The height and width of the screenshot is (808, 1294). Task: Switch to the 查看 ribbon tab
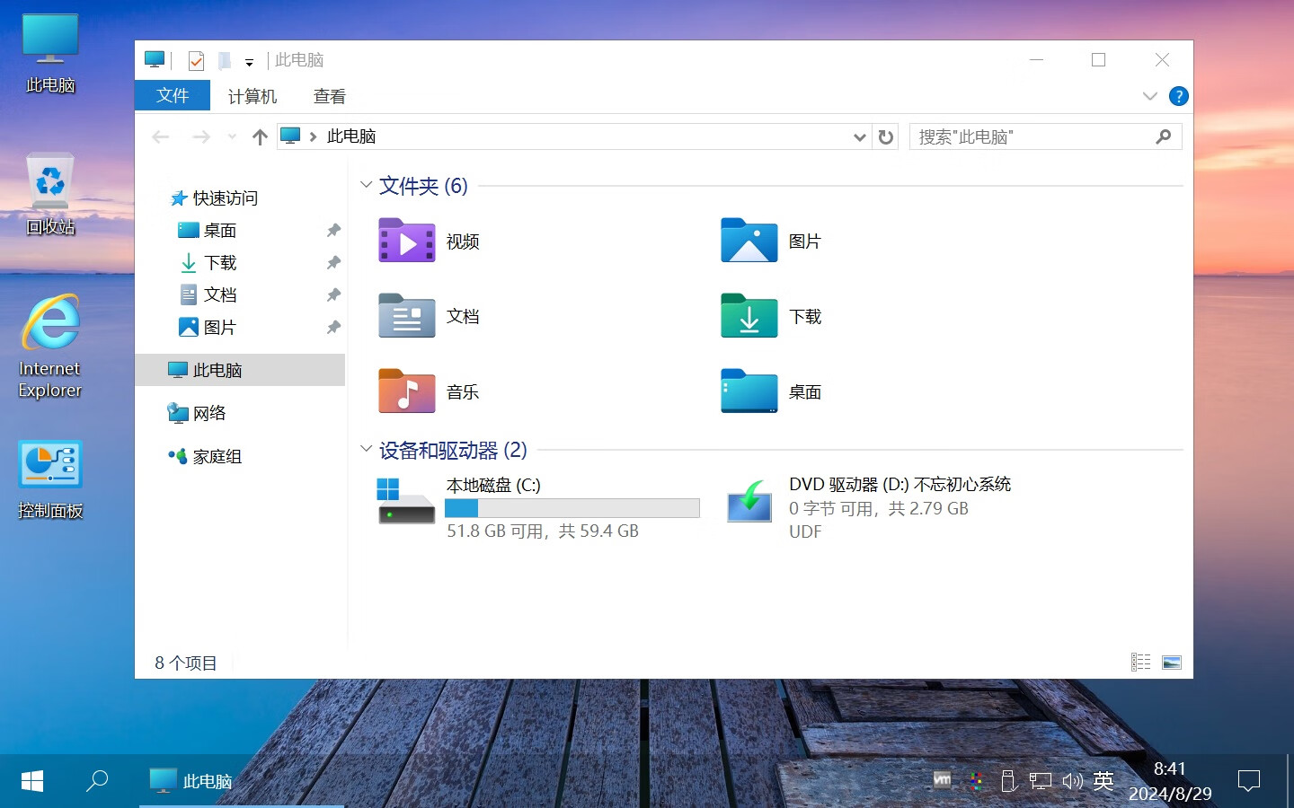[x=329, y=96]
